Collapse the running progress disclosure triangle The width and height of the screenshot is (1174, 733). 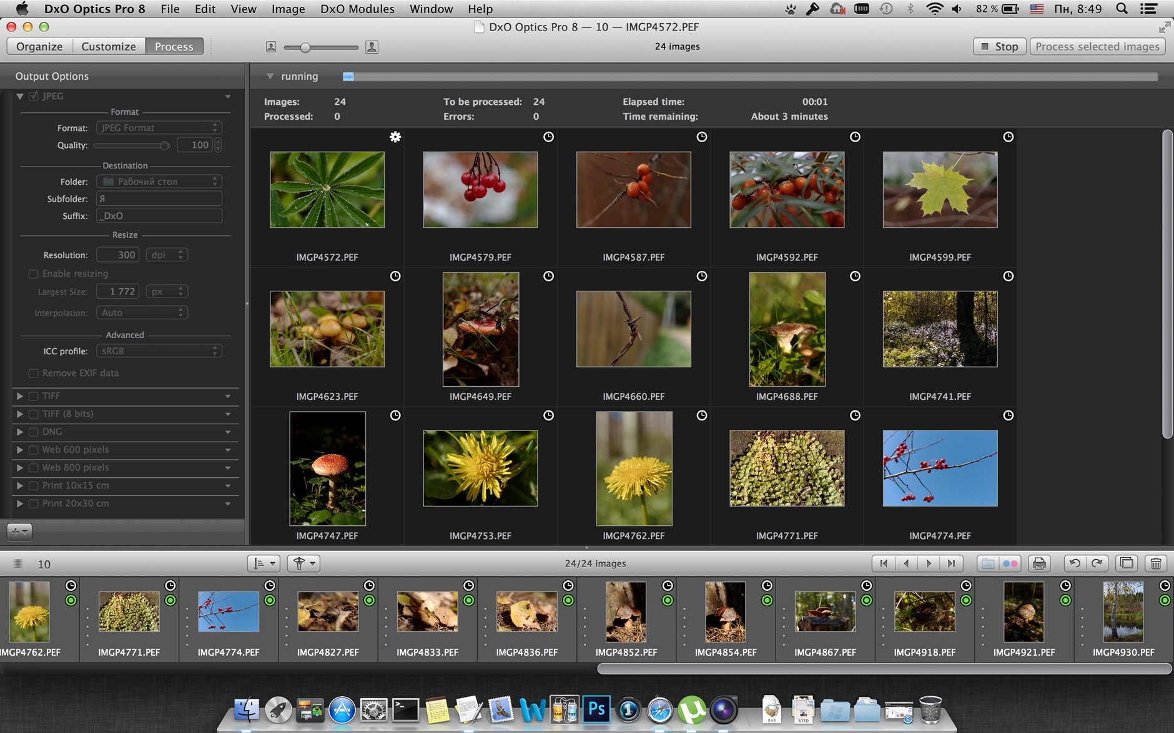tap(270, 76)
